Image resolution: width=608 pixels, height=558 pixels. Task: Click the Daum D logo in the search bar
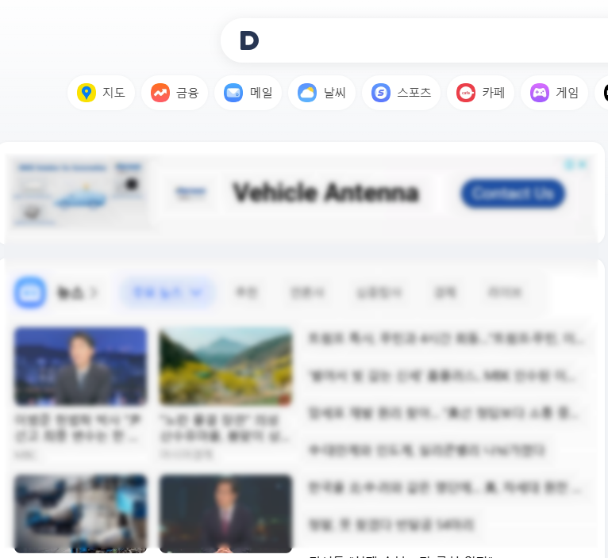[249, 40]
